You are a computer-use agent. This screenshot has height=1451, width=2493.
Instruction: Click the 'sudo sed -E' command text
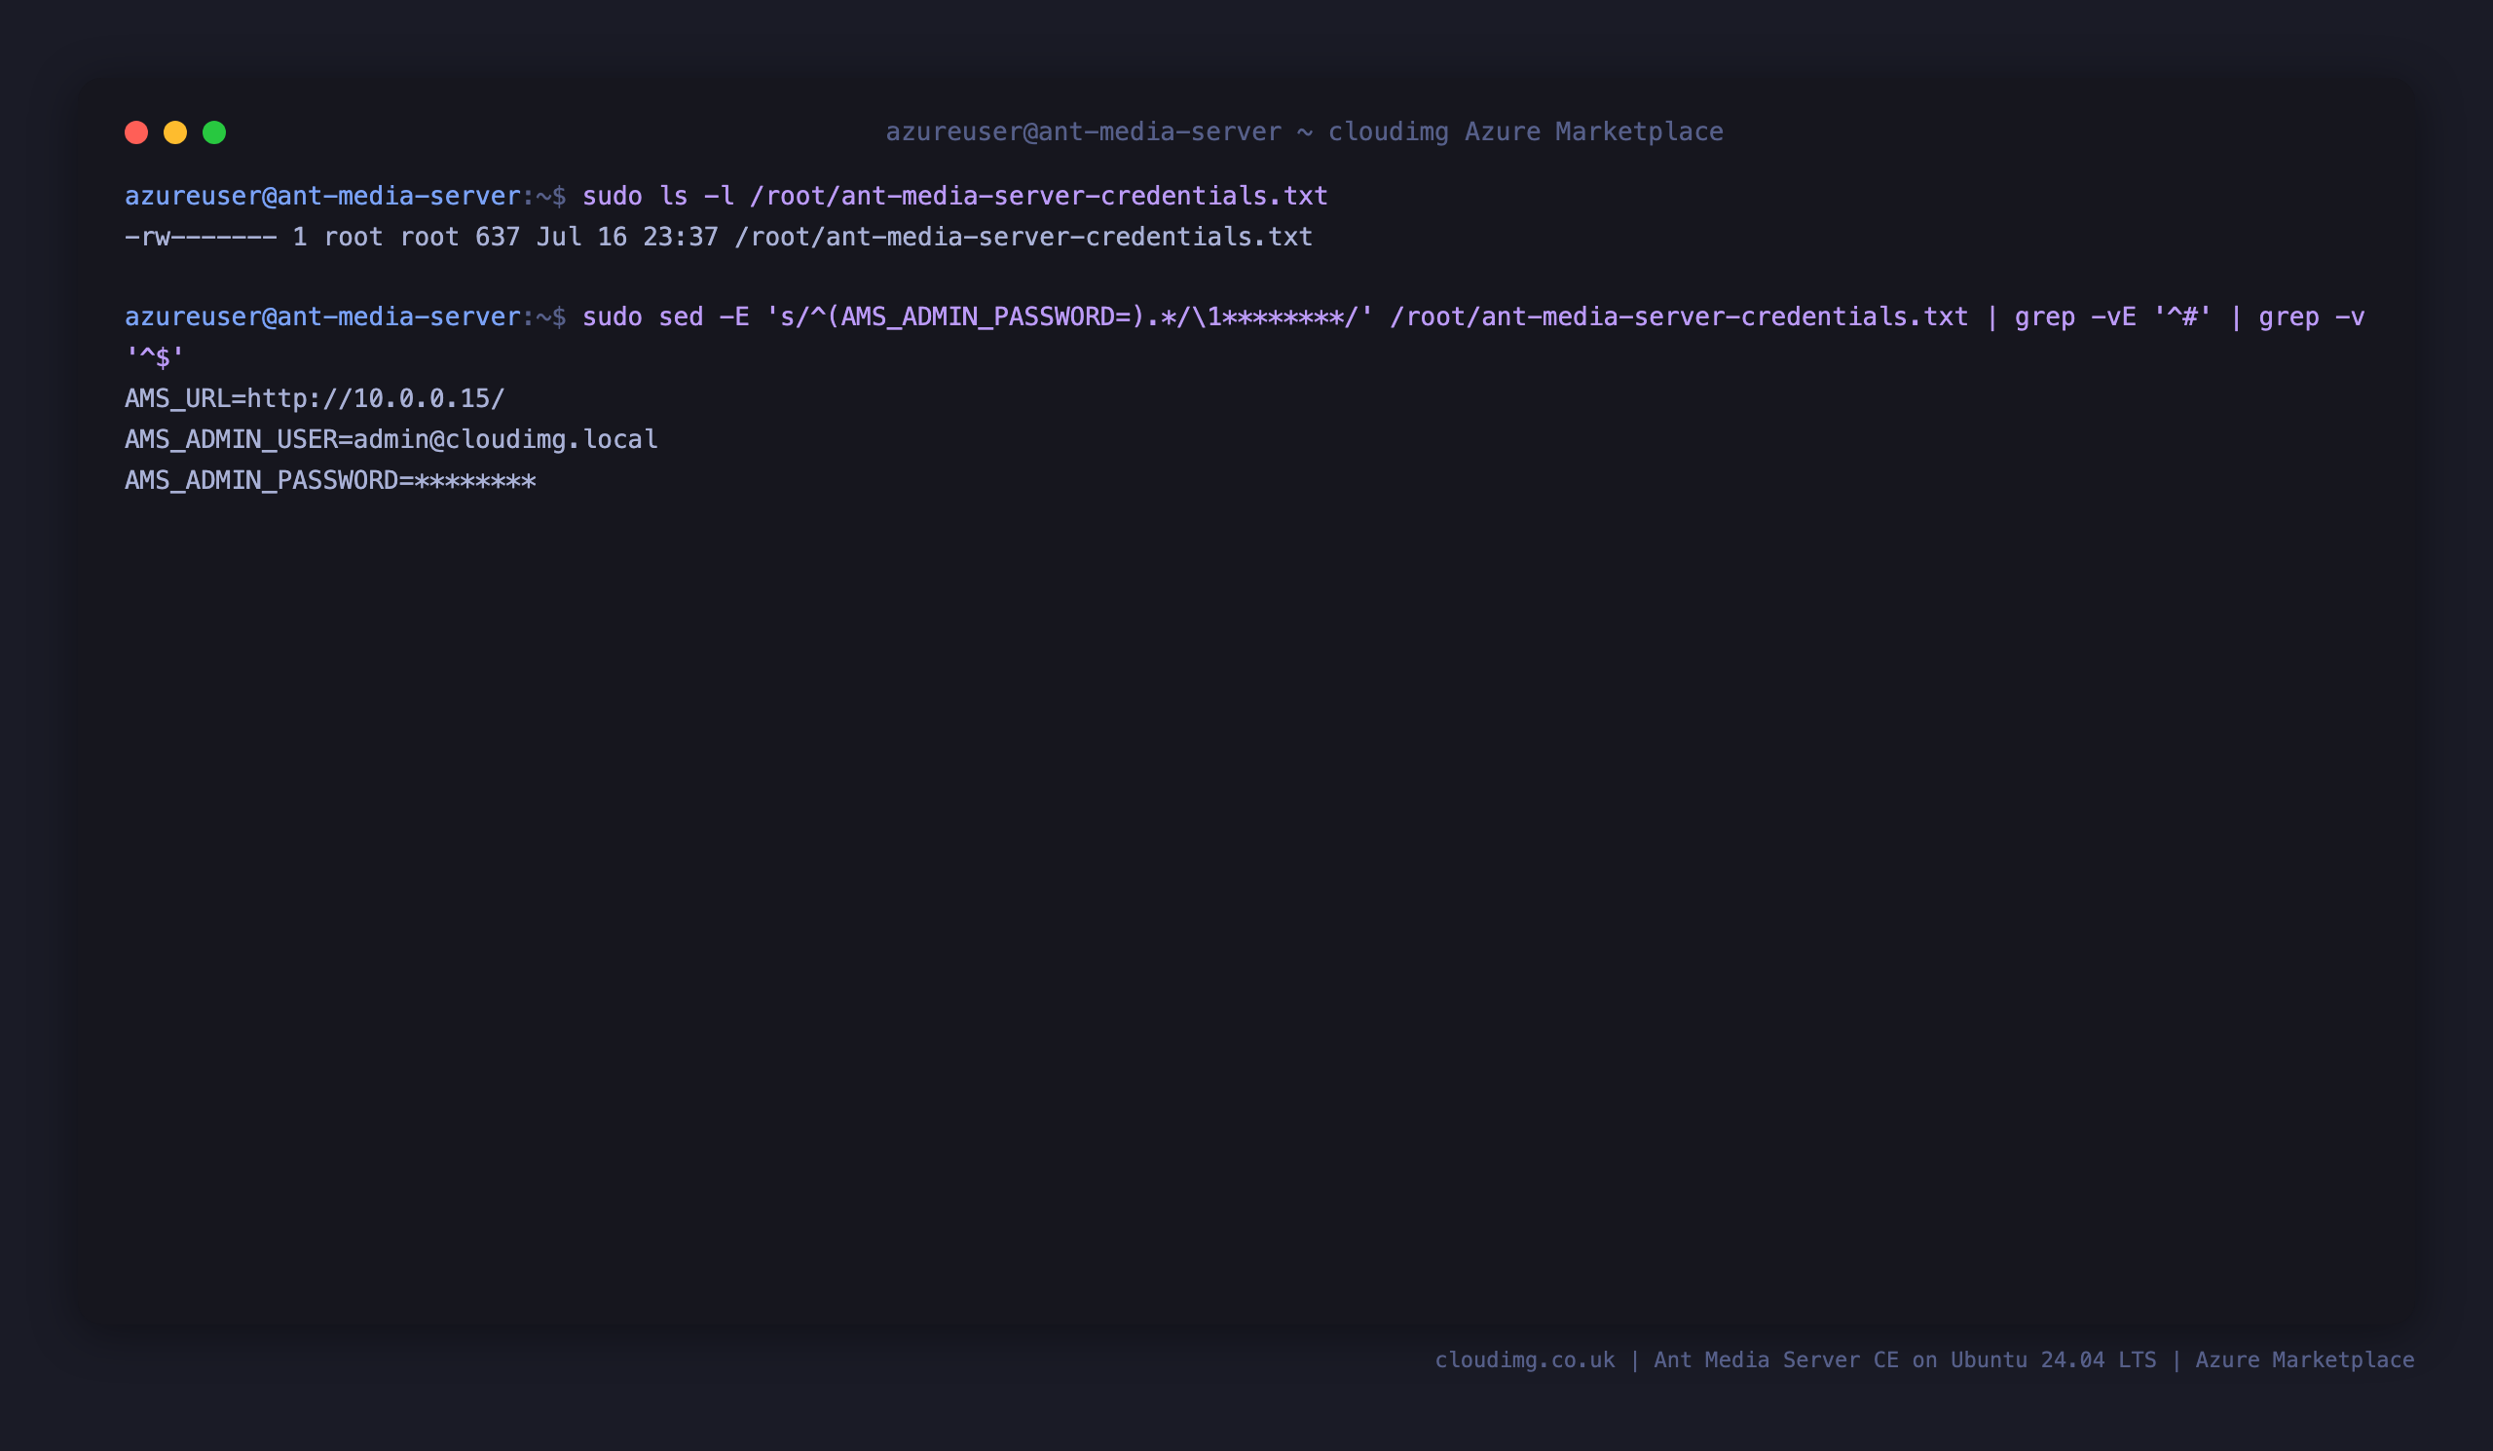click(666, 316)
